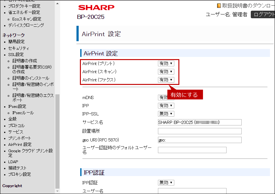The width and height of the screenshot is (275, 194).
Task: Open SSL設定 in sidebar
Action: pos(16,54)
